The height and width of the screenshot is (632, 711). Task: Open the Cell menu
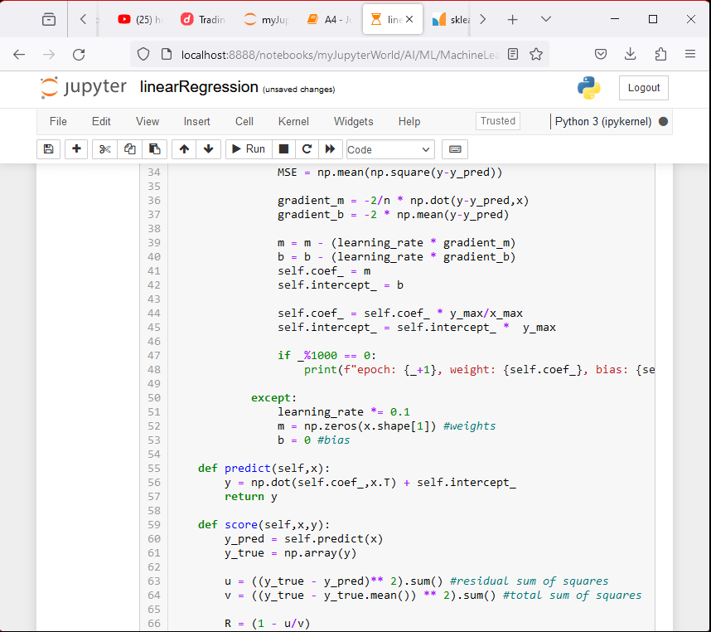[244, 121]
